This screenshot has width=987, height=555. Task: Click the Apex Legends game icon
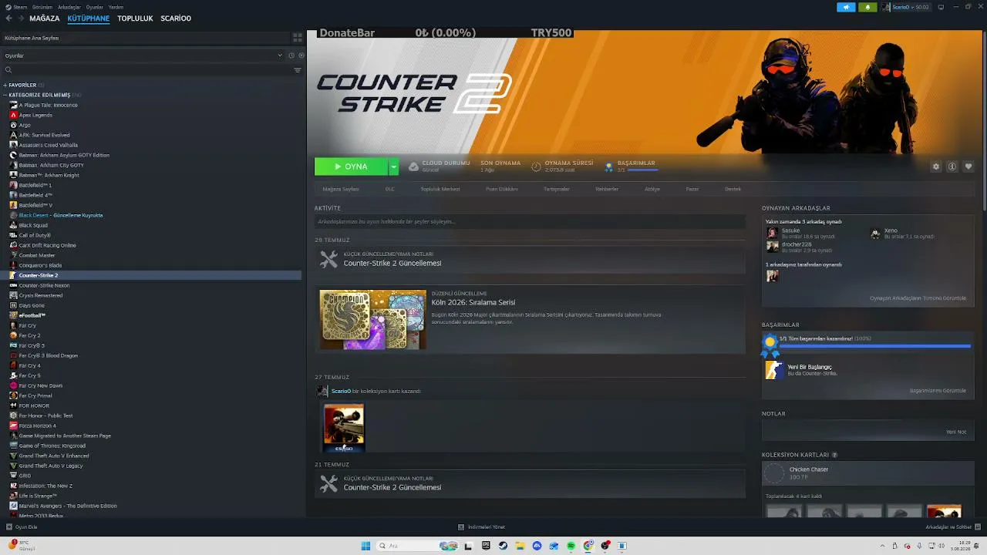(x=13, y=115)
